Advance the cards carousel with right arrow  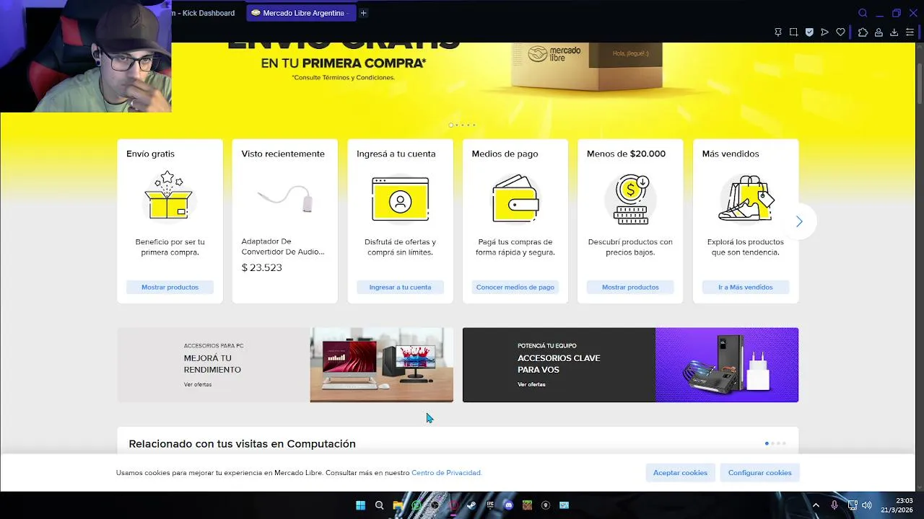pyautogui.click(x=799, y=221)
